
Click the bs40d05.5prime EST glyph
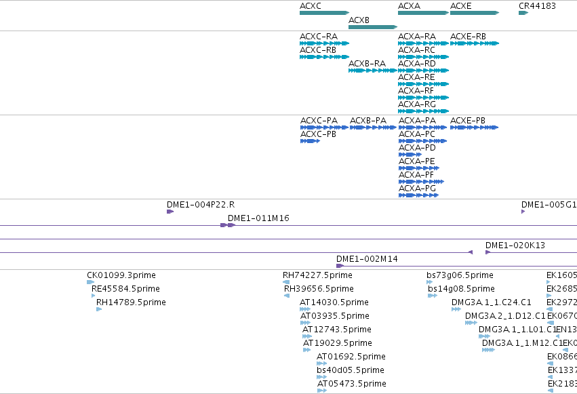(x=321, y=377)
